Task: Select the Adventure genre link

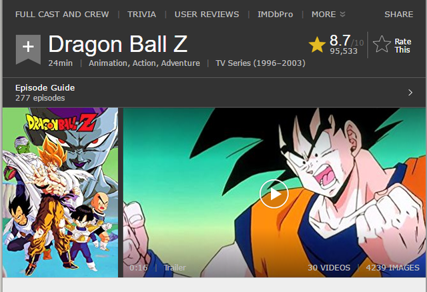Action: 181,63
